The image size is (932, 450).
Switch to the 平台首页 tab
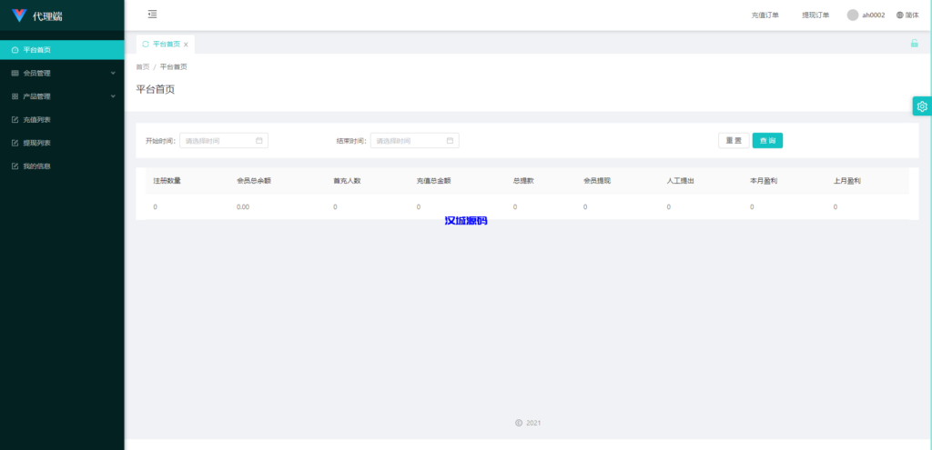pyautogui.click(x=166, y=44)
